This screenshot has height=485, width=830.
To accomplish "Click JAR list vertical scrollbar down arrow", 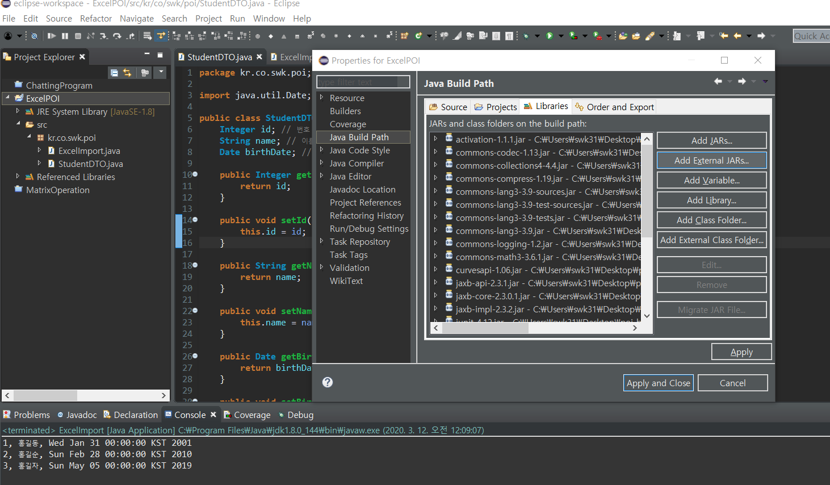I will pyautogui.click(x=647, y=316).
